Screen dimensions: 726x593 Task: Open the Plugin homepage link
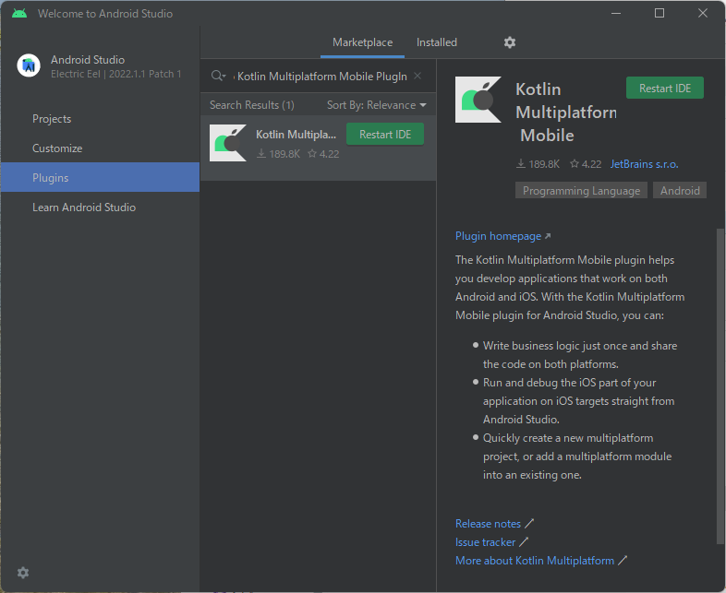point(498,236)
